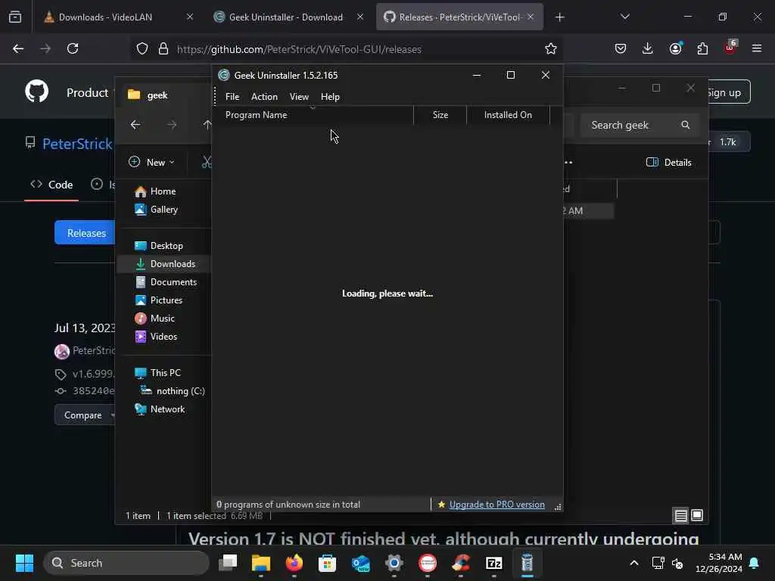
Task: Open Outlook from the taskbar
Action: pos(361,563)
